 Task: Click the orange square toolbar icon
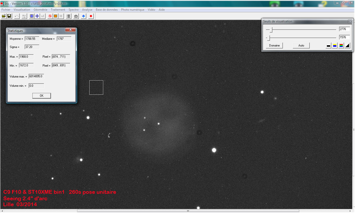coord(55,16)
